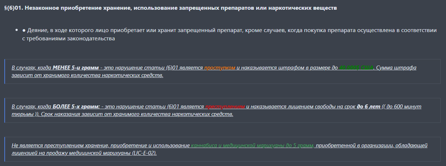446x166 pixels.
Task: Click the phrase с требованиями законодательства
Action: [x=69, y=39]
